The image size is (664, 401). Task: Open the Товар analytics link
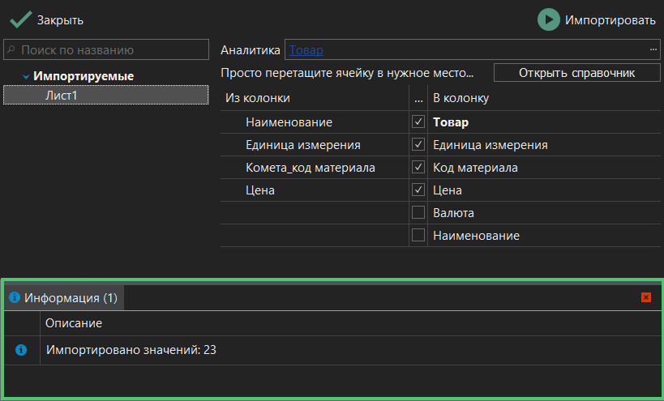click(x=306, y=50)
